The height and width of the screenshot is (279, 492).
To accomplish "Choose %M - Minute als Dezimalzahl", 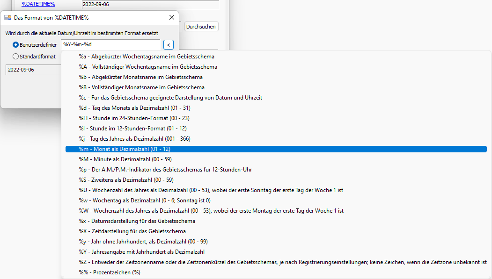I will coord(276,159).
